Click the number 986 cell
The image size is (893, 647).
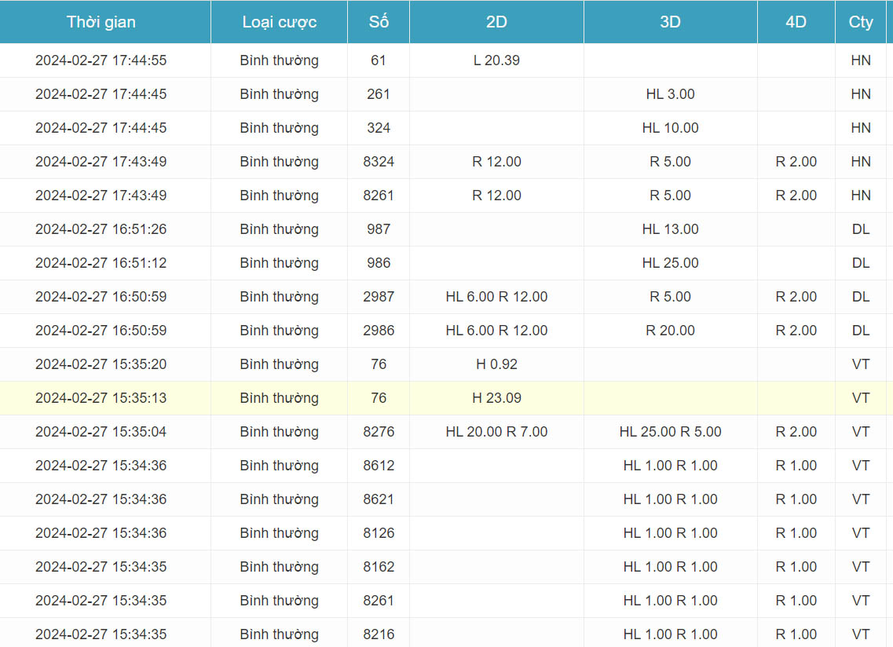point(379,263)
